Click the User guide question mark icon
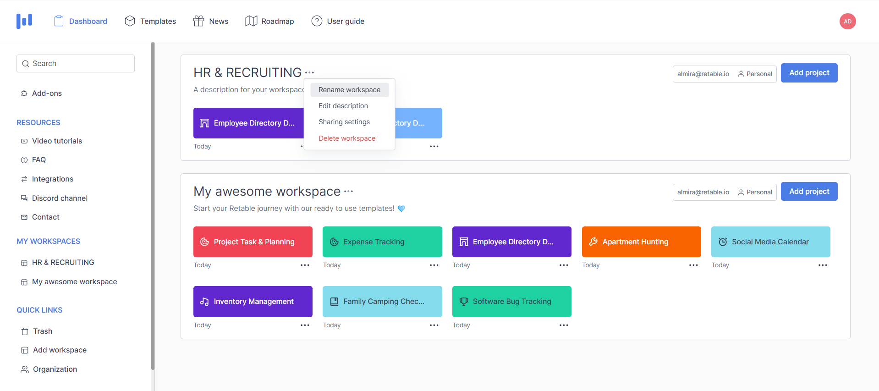879x391 pixels. coord(317,21)
